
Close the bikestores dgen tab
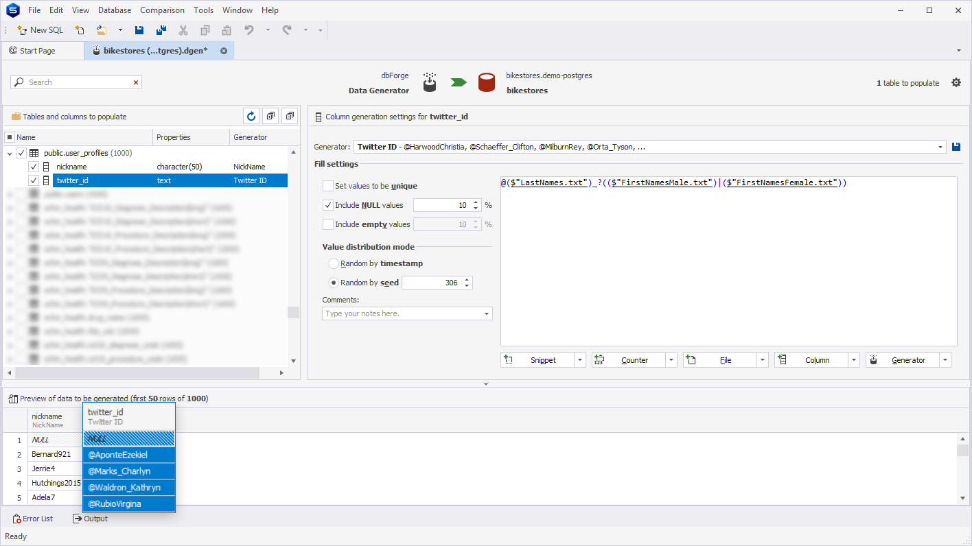pyautogui.click(x=224, y=51)
